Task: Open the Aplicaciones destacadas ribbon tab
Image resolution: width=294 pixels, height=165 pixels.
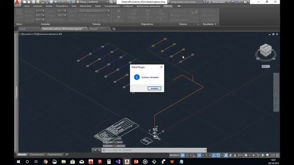Action: click(148, 6)
